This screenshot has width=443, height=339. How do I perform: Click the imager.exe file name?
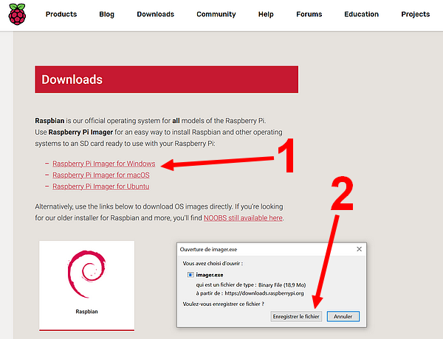[x=210, y=275]
